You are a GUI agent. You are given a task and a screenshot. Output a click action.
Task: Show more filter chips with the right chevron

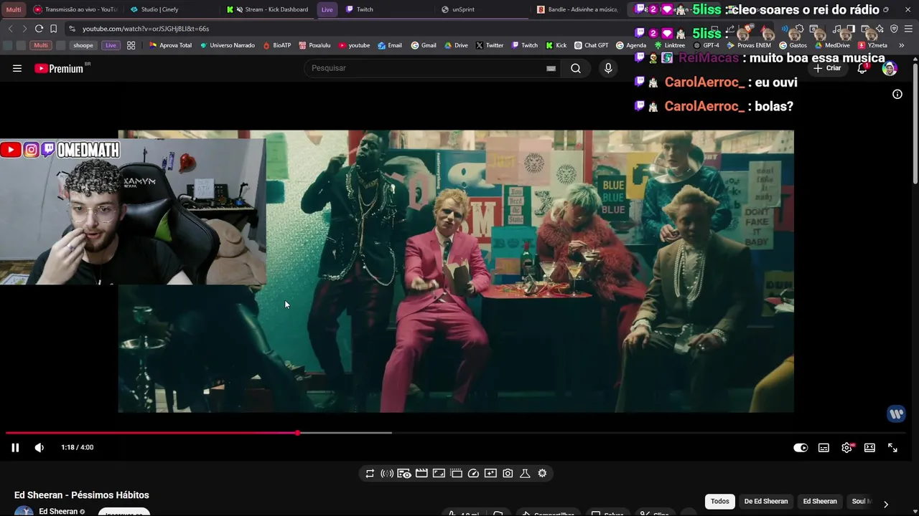[x=885, y=504]
